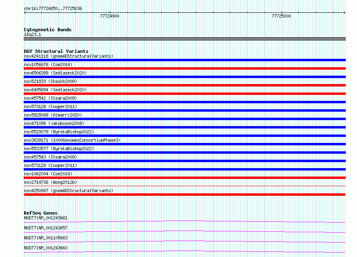Select the NUDT7|NM_001243657 transcript label
The image size is (357, 257).
[46, 228]
